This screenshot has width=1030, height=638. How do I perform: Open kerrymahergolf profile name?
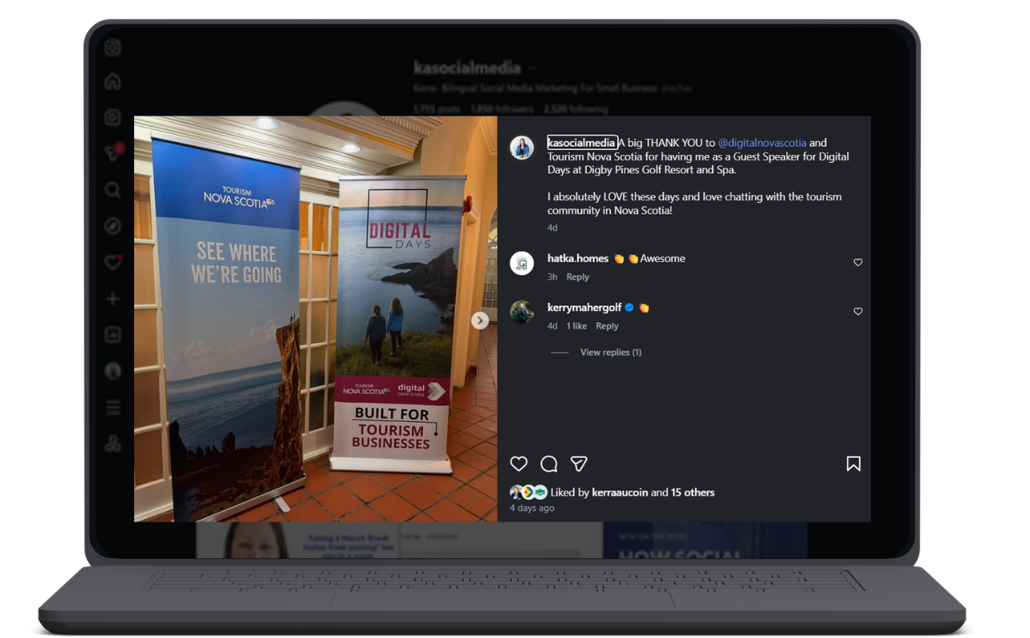584,307
